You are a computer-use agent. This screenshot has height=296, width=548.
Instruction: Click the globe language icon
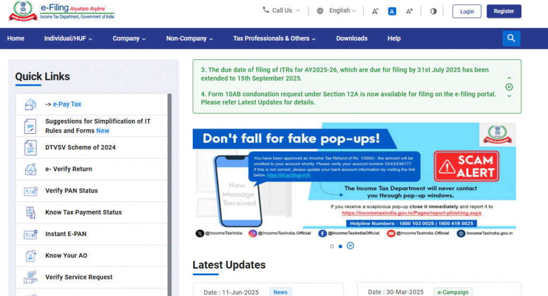click(x=320, y=11)
